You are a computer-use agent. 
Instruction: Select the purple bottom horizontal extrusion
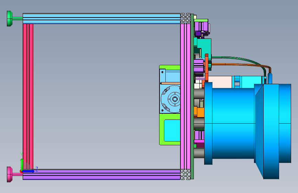click(101, 174)
